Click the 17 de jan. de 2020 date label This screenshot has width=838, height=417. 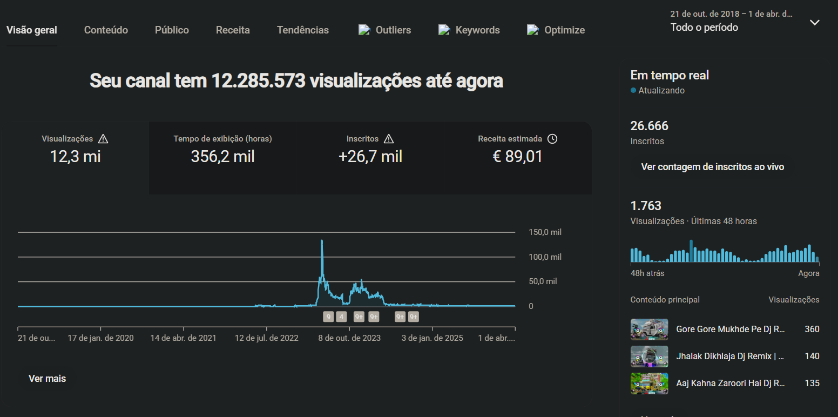pos(101,338)
